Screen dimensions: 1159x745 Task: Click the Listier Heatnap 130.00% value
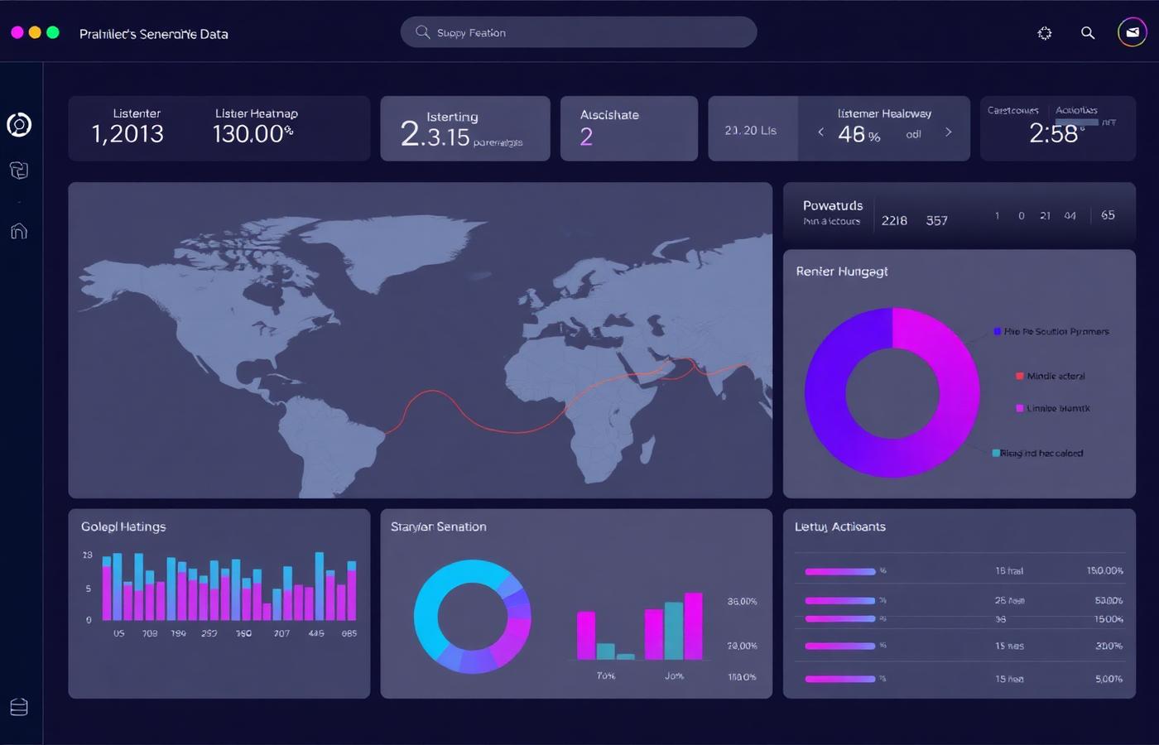[x=253, y=133]
